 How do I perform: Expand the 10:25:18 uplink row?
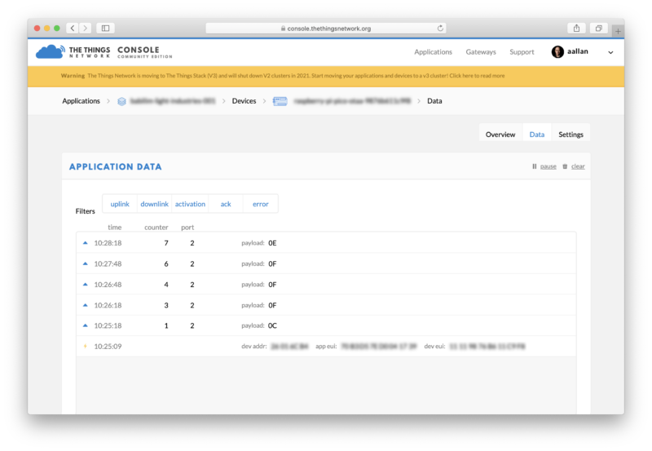pos(326,325)
